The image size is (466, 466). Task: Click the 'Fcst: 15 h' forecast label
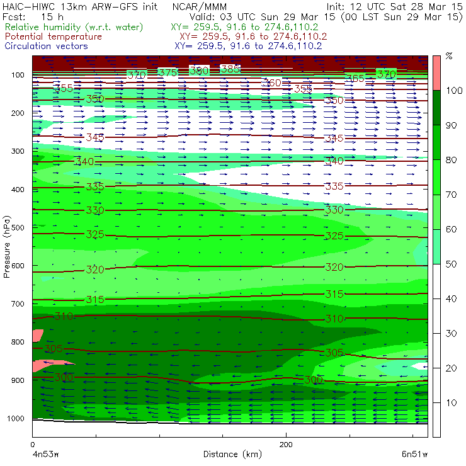pyautogui.click(x=33, y=16)
